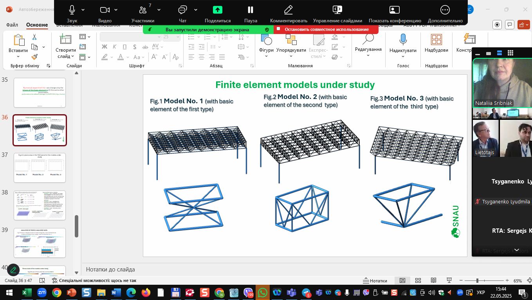The height and width of the screenshot is (300, 532).
Task: Start slideshow from status bar icon
Action: point(449,280)
